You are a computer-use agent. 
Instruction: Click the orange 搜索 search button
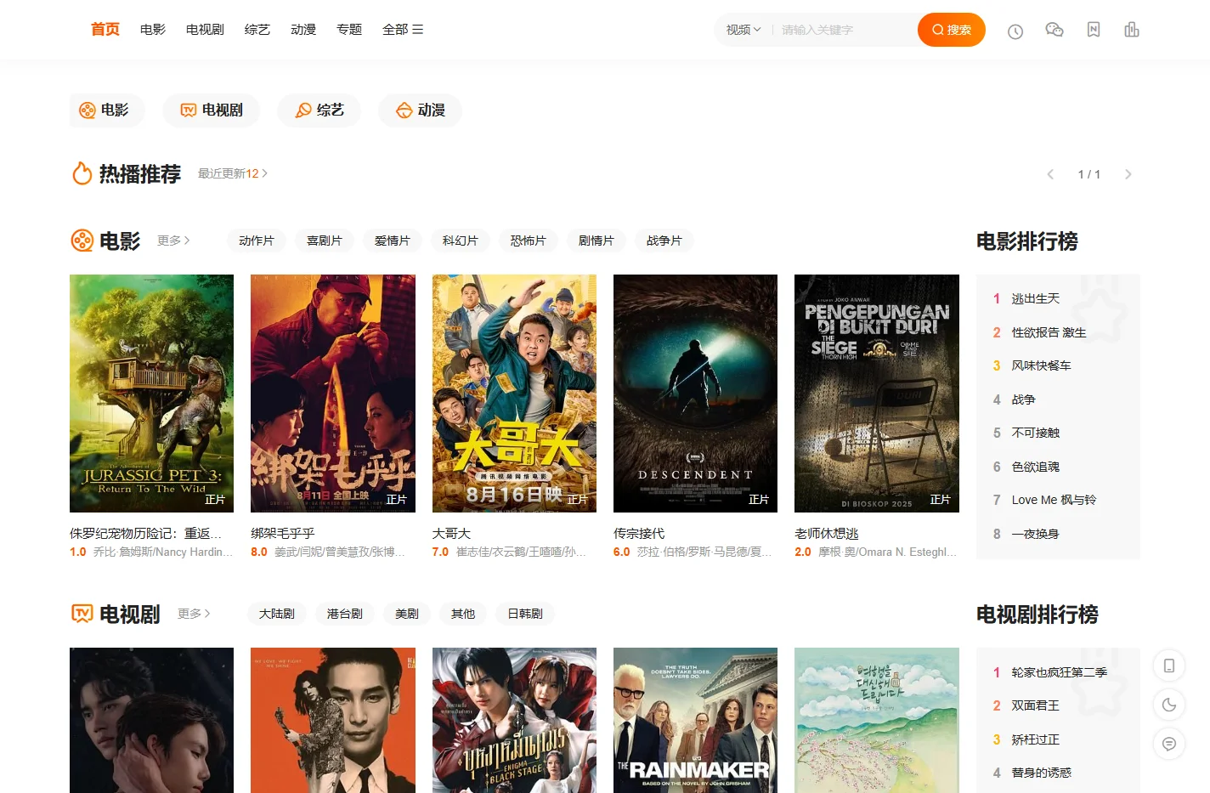(952, 30)
